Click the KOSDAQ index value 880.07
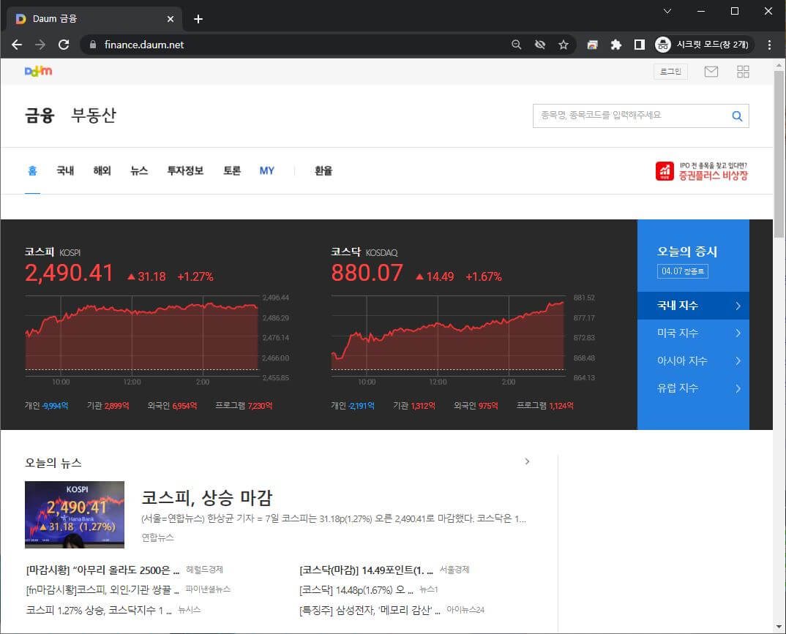This screenshot has width=786, height=634. (x=367, y=273)
